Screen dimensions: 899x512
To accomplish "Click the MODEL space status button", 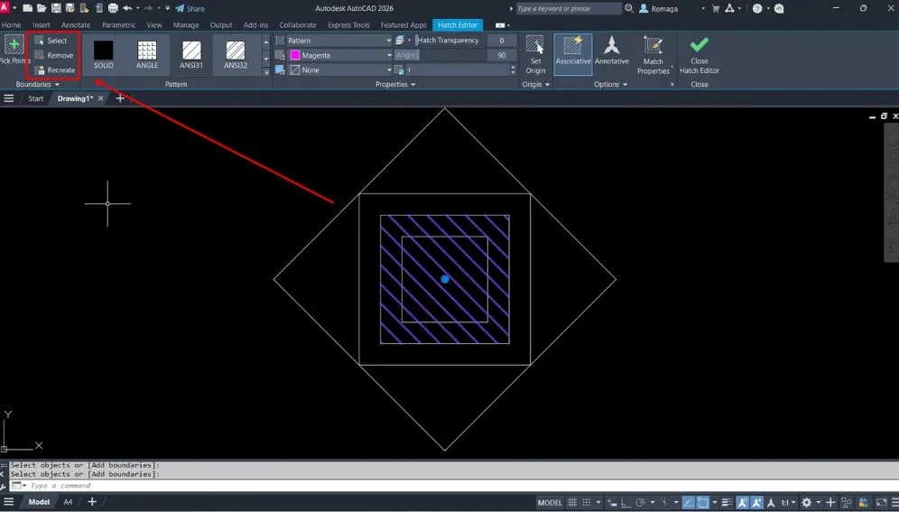I will click(x=550, y=502).
